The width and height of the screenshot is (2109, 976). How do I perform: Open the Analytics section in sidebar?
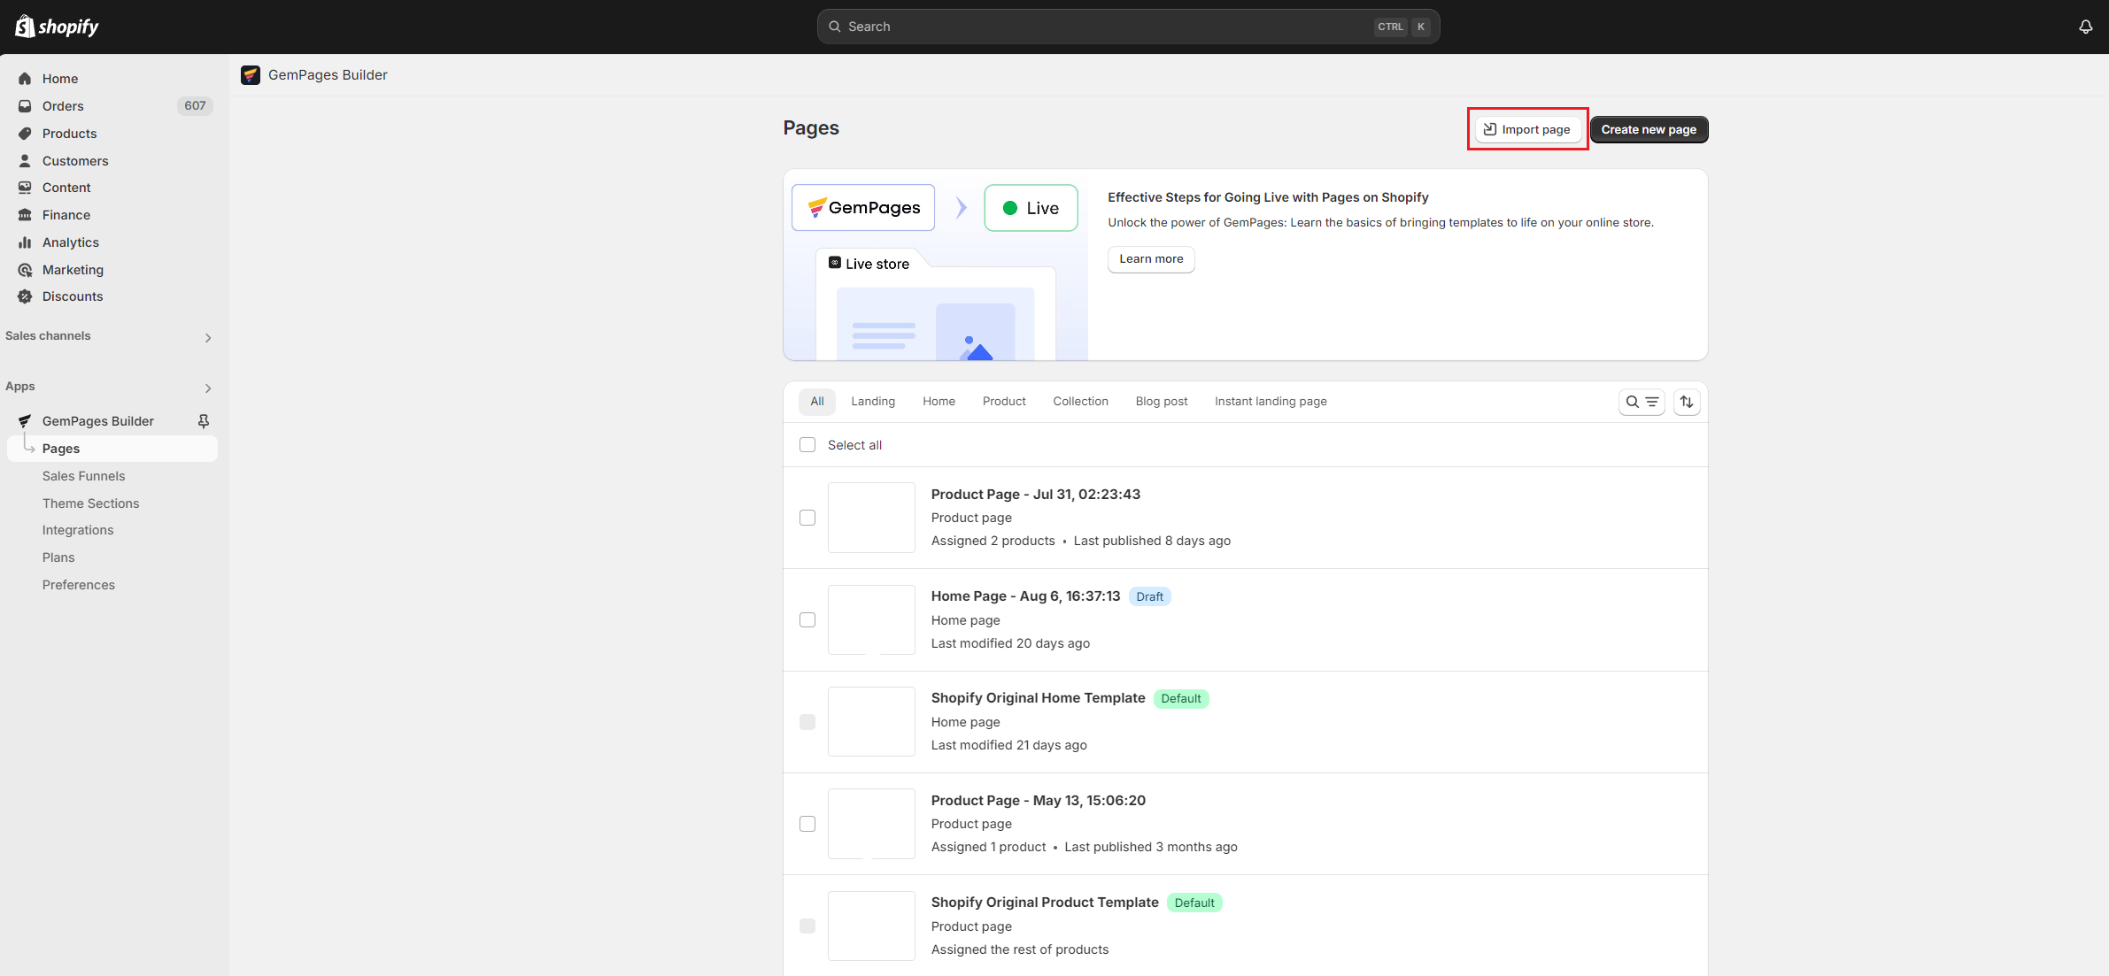(71, 242)
